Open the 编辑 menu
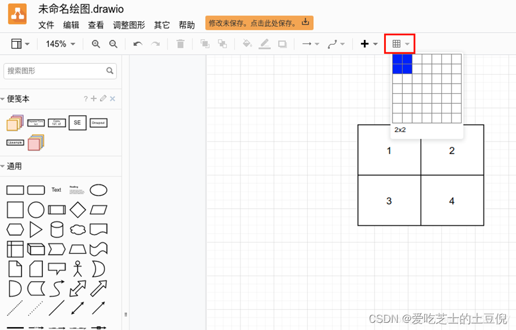Image resolution: width=516 pixels, height=330 pixels. (x=71, y=25)
